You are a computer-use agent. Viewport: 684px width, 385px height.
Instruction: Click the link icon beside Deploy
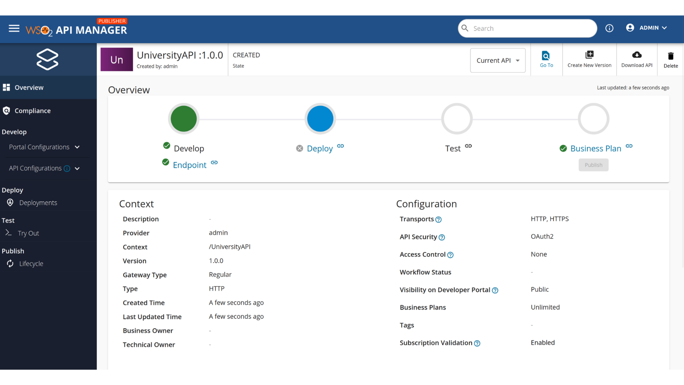(341, 146)
